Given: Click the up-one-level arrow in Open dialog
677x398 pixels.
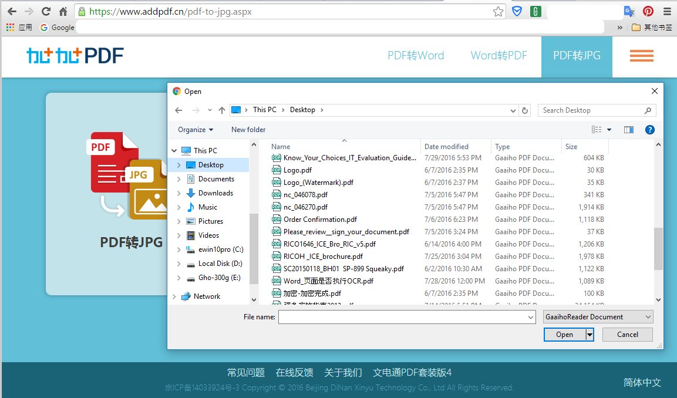Looking at the screenshot, I should pos(221,110).
